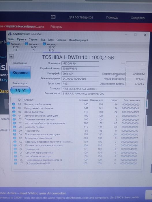Click the Число включений value 119 раз

(x=136, y=79)
